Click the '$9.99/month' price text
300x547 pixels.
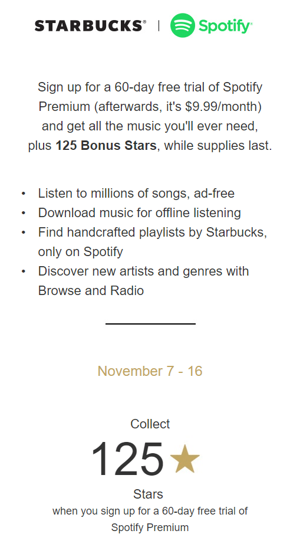223,106
